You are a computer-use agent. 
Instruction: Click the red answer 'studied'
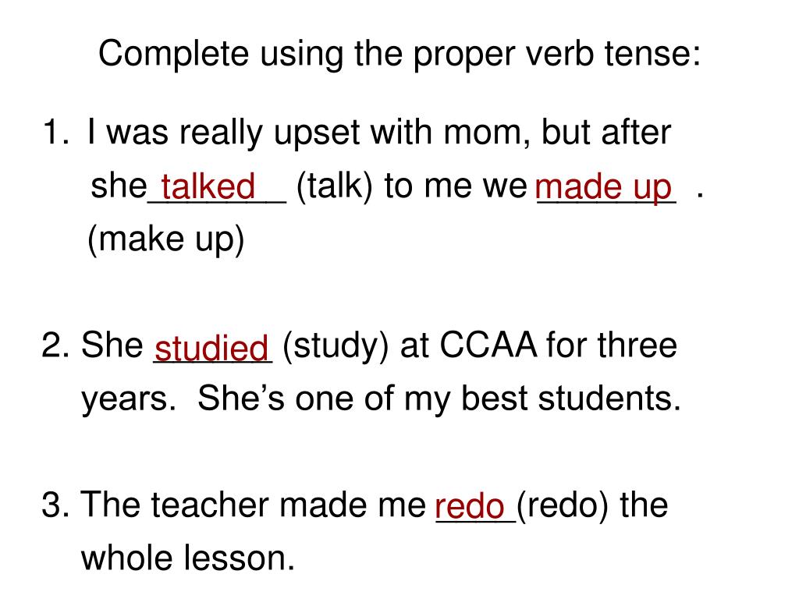[211, 348]
